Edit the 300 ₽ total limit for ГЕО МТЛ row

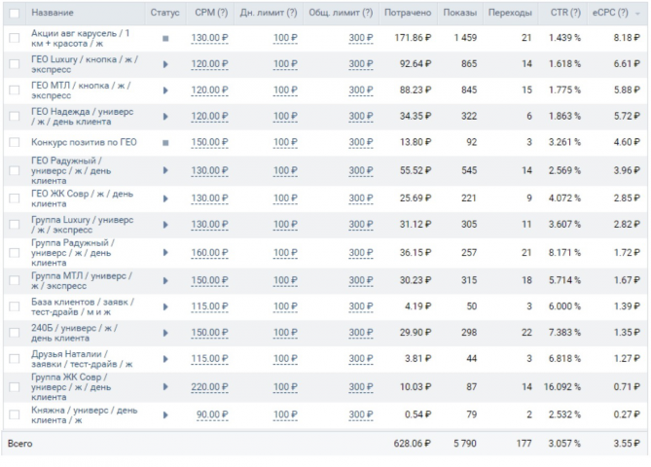coord(361,90)
